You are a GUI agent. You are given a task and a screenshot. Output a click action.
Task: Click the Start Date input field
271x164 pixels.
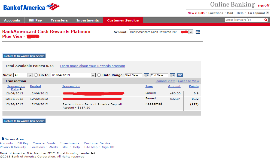pos(133,75)
